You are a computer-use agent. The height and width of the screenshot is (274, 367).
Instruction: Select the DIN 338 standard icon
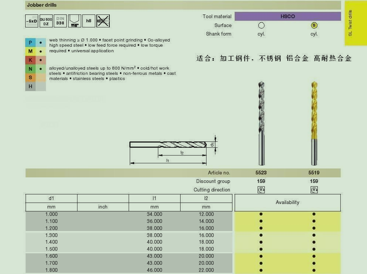pyautogui.click(x=60, y=21)
